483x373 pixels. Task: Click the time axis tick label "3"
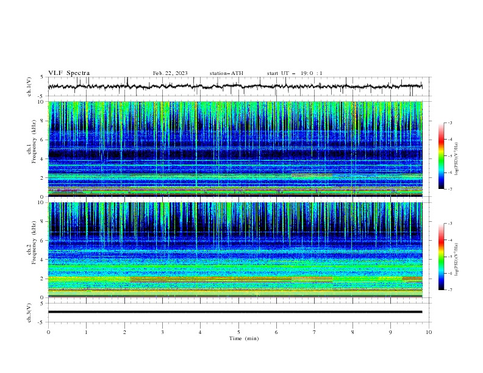coord(162,332)
